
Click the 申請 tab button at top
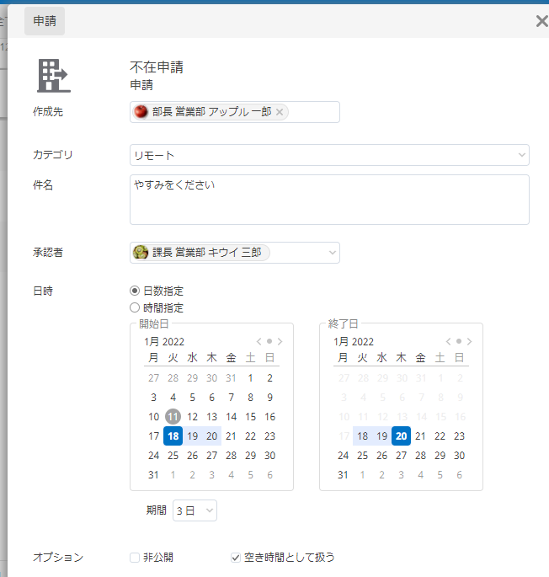click(45, 21)
